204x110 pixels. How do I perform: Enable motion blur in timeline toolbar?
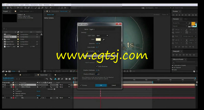coord(62,79)
